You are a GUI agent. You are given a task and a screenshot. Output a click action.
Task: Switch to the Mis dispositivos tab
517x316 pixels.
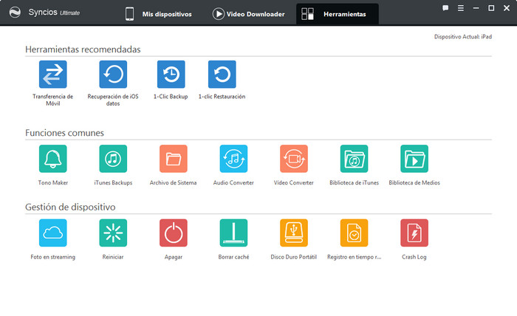pos(159,14)
